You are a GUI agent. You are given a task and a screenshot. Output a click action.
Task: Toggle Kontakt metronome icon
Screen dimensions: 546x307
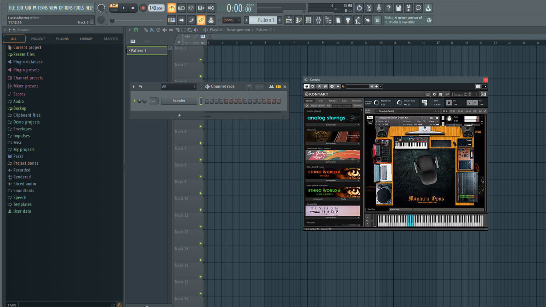click(449, 102)
